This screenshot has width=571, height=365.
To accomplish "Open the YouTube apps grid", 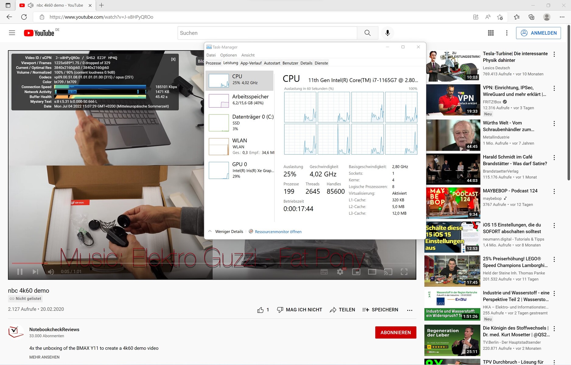I will [x=491, y=33].
